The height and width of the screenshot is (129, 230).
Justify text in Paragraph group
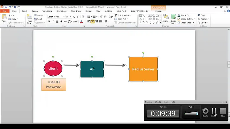click(x=101, y=21)
